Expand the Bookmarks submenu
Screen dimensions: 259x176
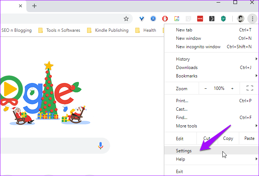pyautogui.click(x=211, y=76)
